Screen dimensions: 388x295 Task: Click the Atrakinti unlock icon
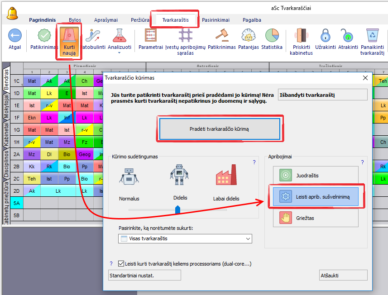pos(347,35)
